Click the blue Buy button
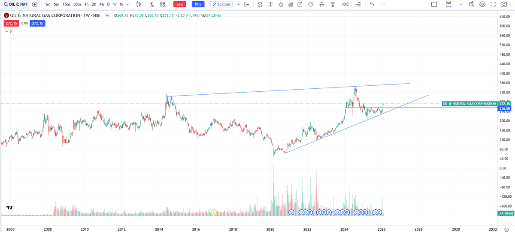This screenshot has height=232, width=515. 198,4
